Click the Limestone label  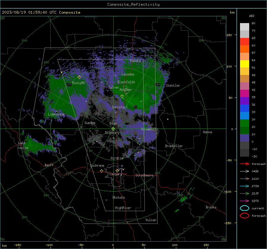pos(56,114)
